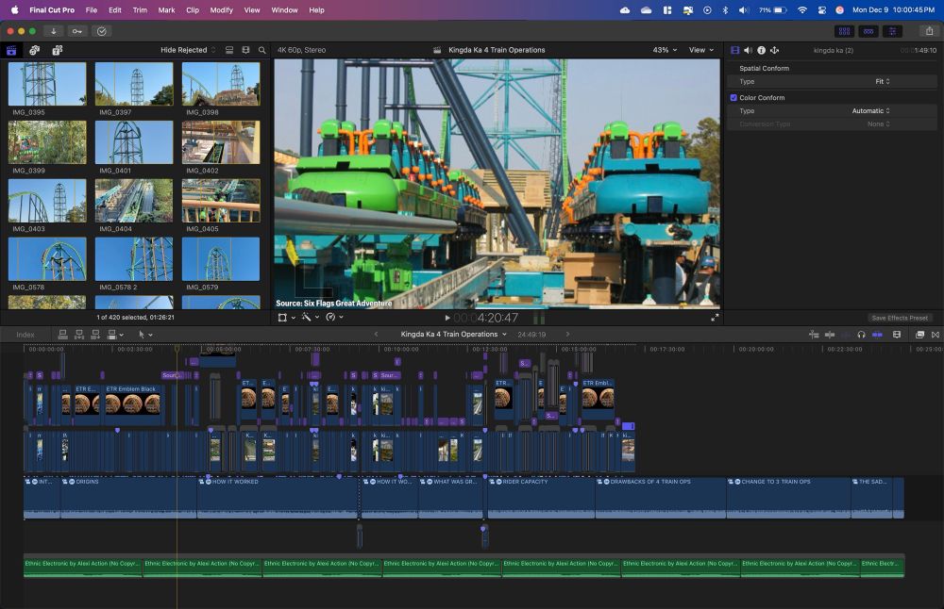Open the Modify menu
The width and height of the screenshot is (944, 609).
[x=222, y=10]
